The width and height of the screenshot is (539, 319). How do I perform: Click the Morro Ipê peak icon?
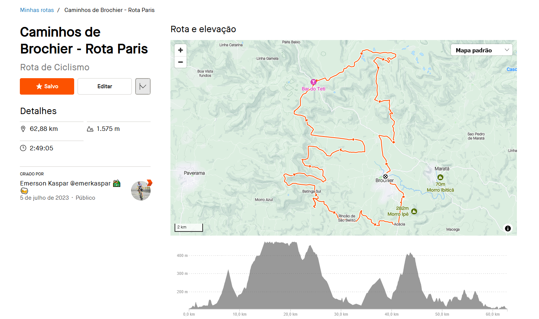[414, 211]
